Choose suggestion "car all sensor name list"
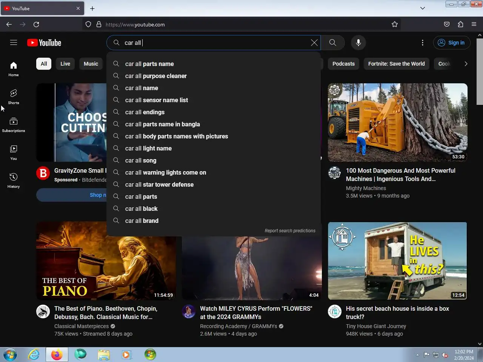 click(214, 100)
